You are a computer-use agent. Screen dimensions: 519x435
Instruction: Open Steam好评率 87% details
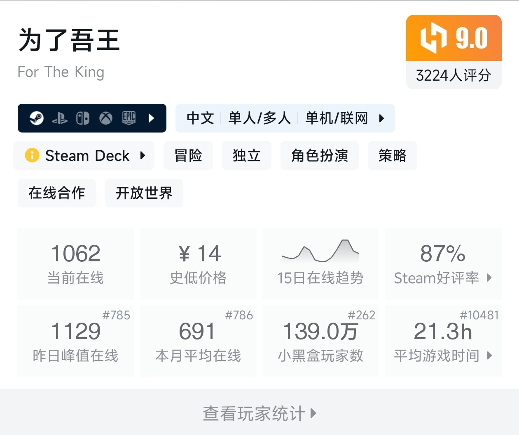tap(443, 264)
